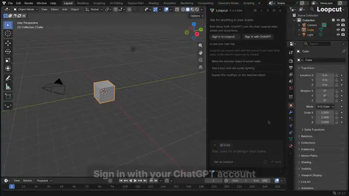Open the viewport Add menu
The height and width of the screenshot is (196, 349).
(x=64, y=10)
